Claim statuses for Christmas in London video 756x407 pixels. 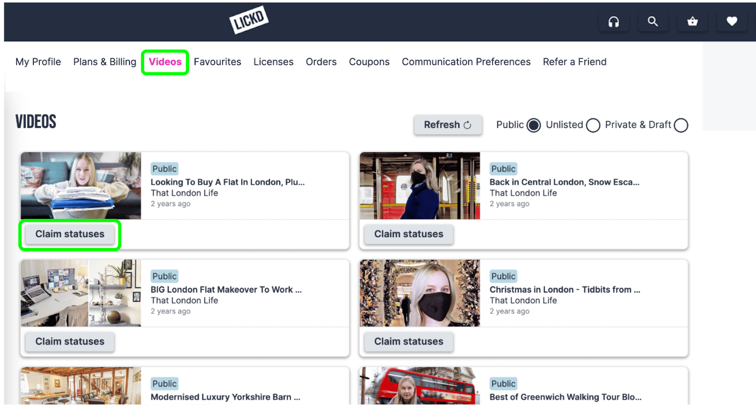408,341
